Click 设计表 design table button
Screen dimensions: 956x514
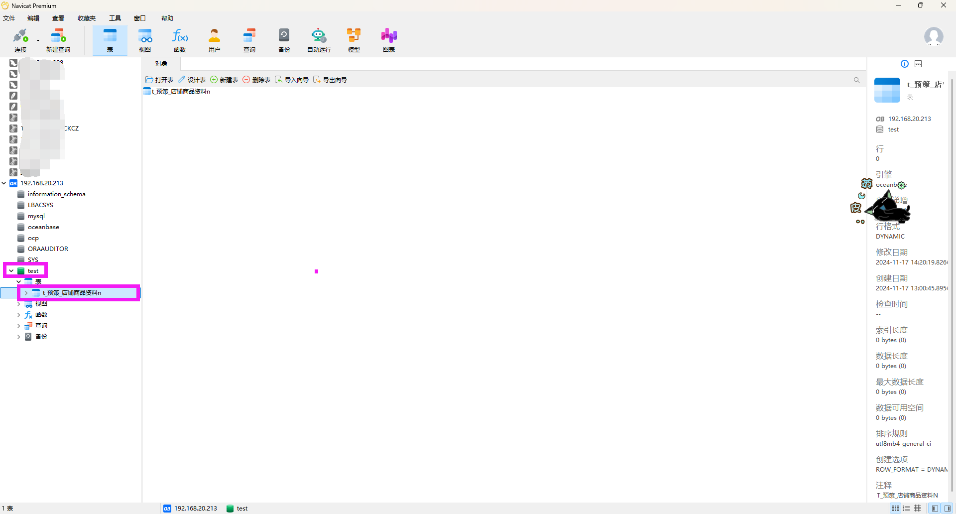pos(192,80)
